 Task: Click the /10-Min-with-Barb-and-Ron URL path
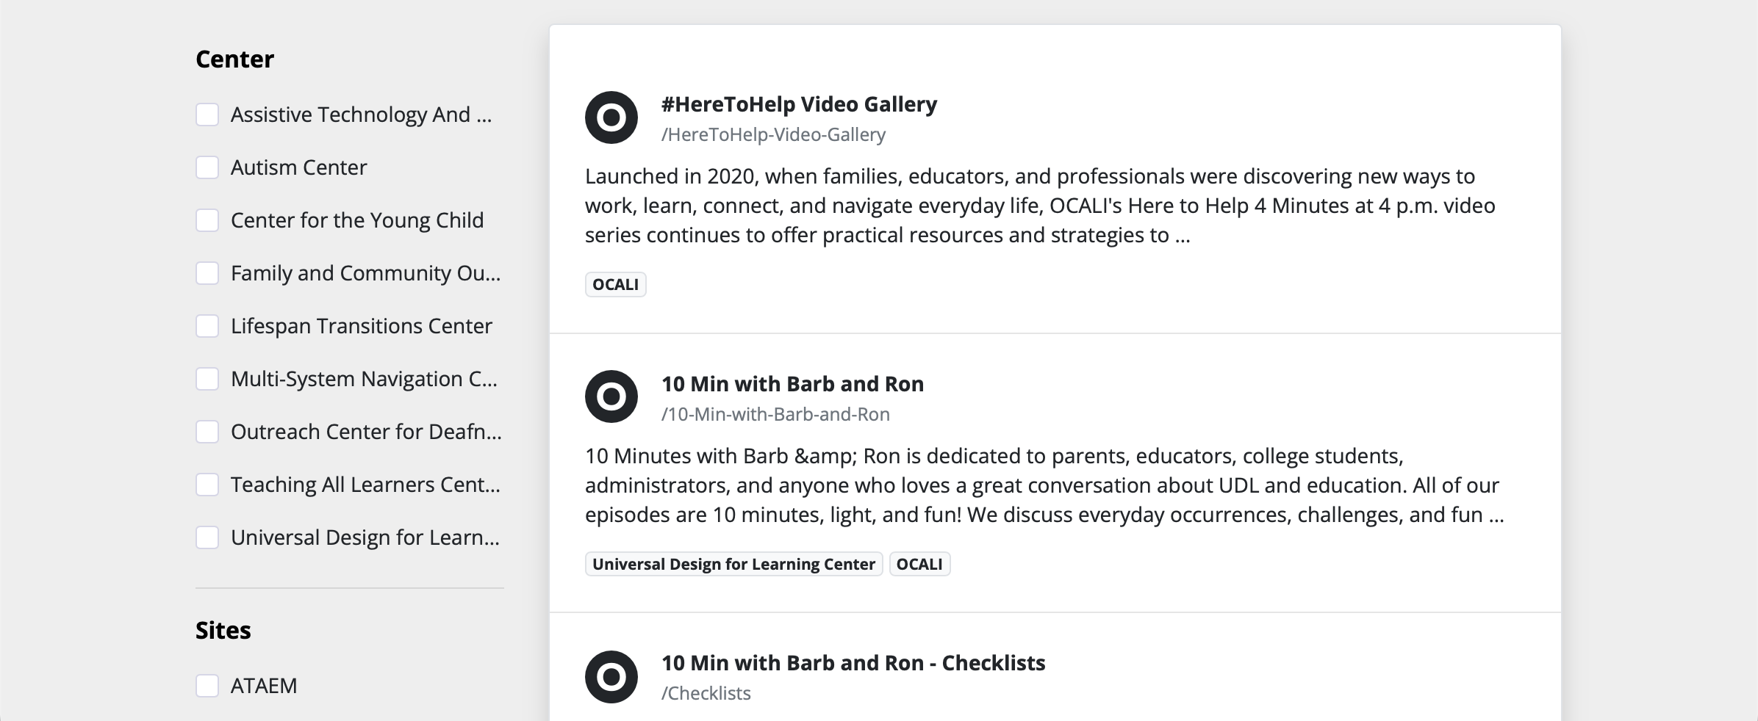coord(775,415)
